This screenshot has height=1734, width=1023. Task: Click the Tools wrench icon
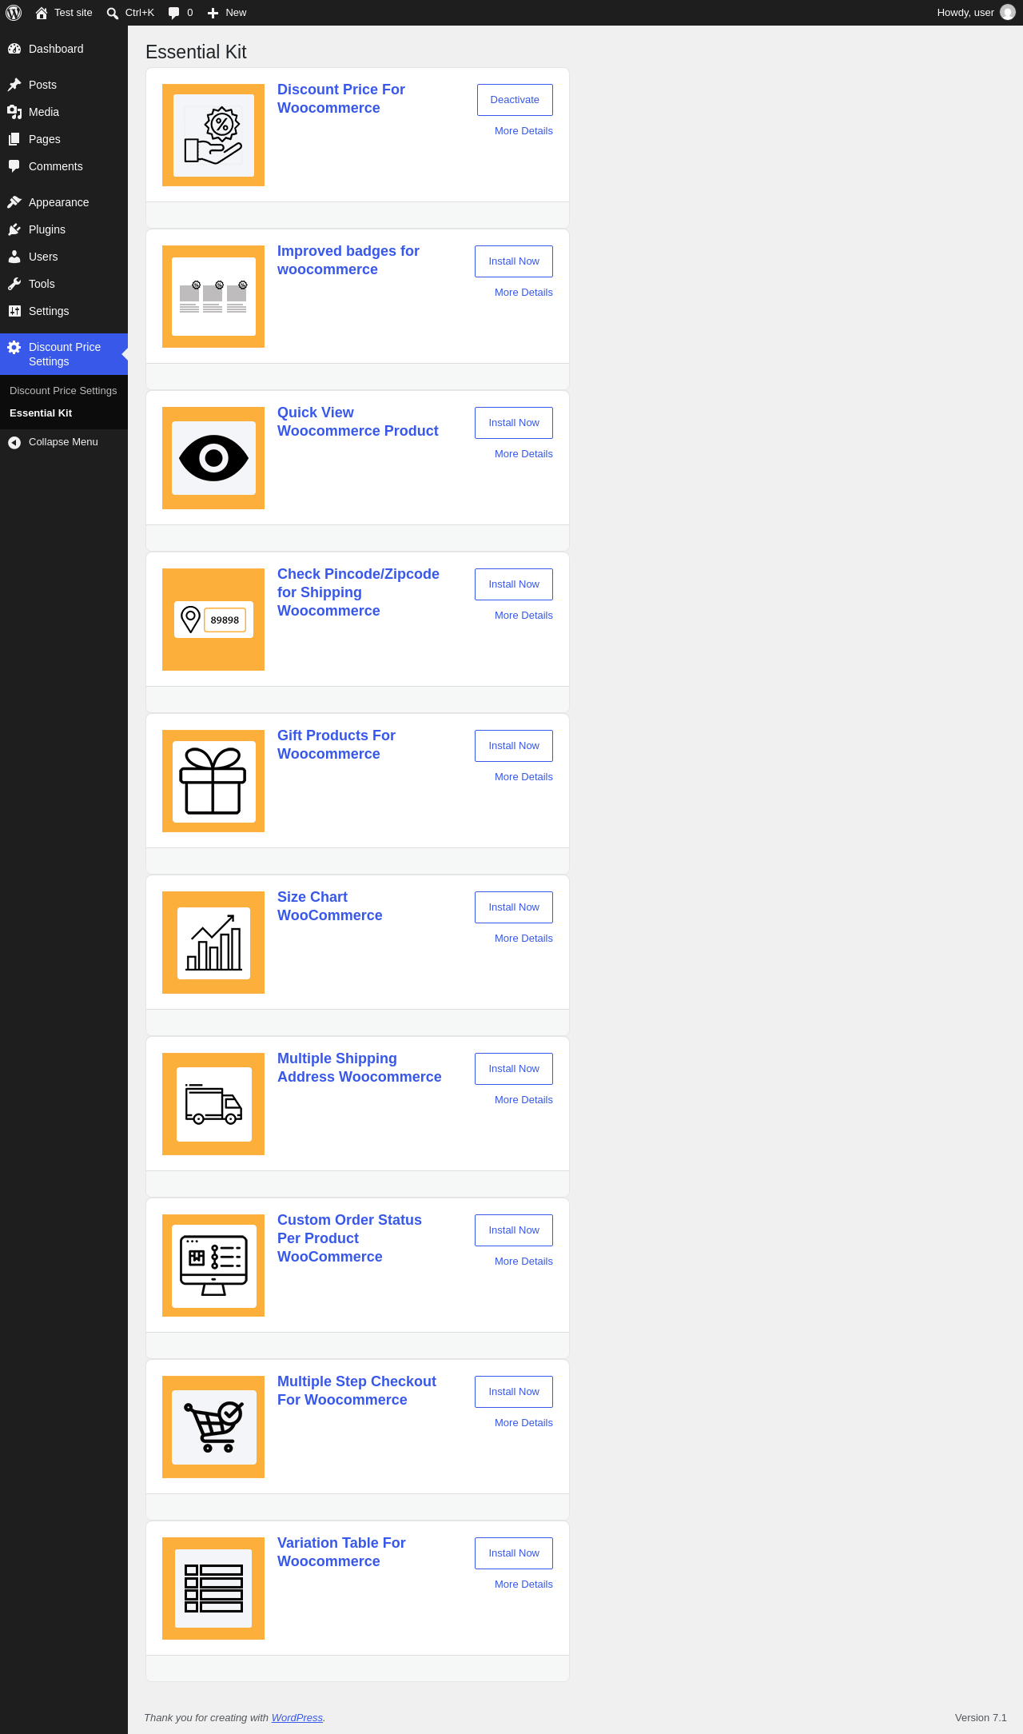14,284
